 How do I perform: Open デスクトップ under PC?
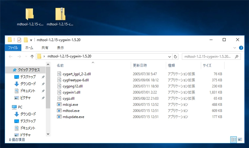pyautogui.click(x=28, y=121)
